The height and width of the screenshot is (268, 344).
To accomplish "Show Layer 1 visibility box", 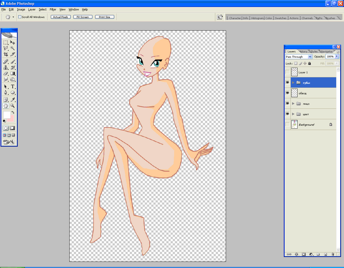I will click(288, 72).
